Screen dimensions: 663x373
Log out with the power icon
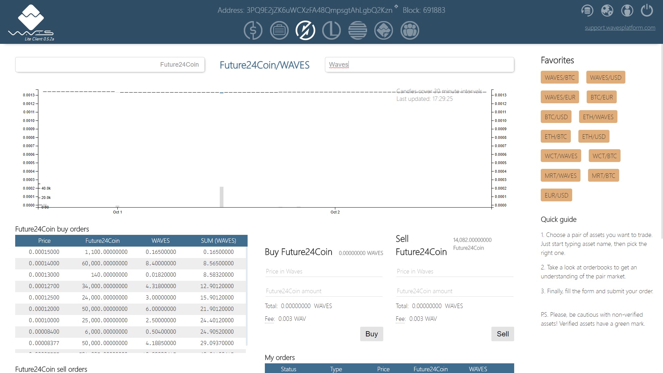(647, 10)
